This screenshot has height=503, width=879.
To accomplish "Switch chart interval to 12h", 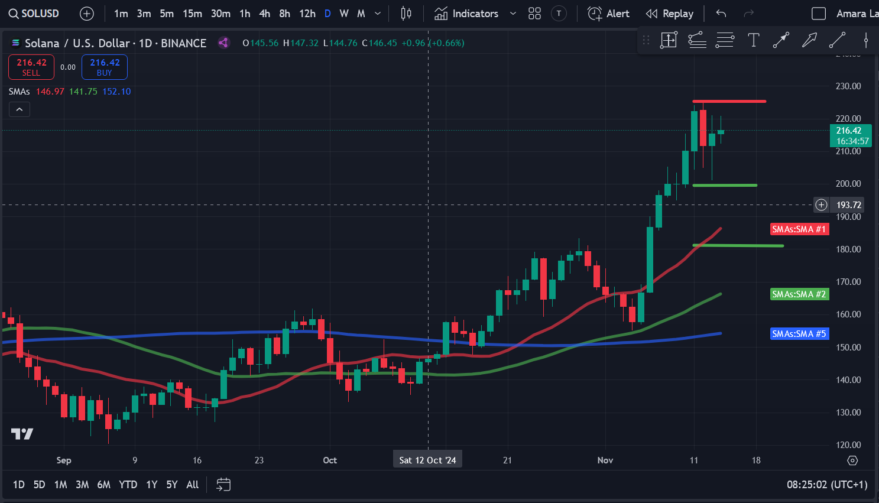I will tap(307, 14).
